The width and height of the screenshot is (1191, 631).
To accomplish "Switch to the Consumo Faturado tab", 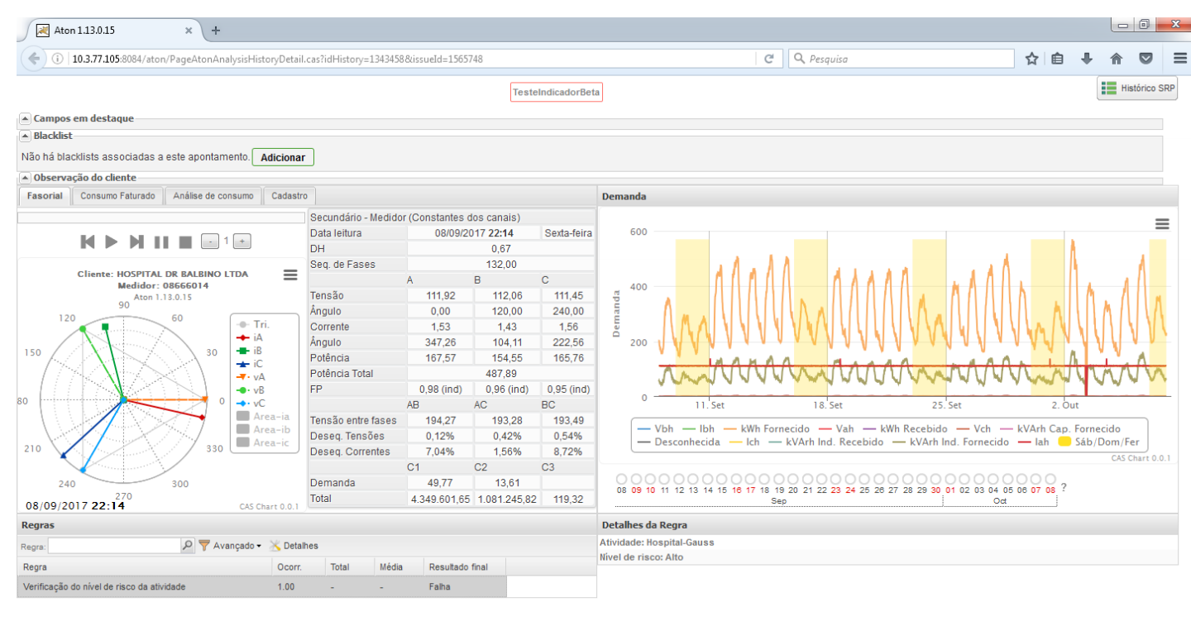I will point(117,196).
